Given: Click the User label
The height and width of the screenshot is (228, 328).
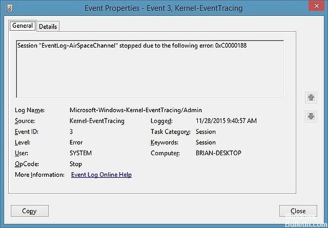Looking at the screenshot, I should pyautogui.click(x=21, y=153).
